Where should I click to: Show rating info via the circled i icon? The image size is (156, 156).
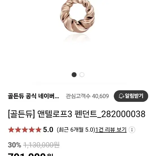[132, 130]
